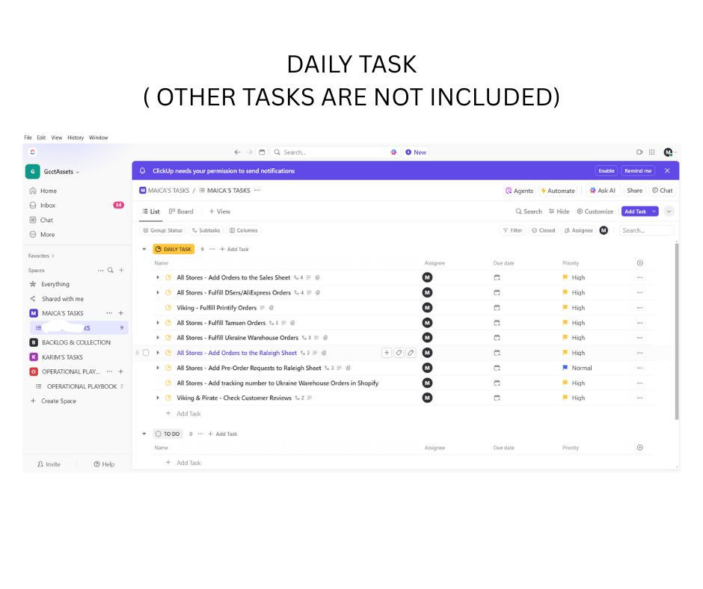Expand the Favorites section
Screen dimensions: 703x589
point(41,256)
